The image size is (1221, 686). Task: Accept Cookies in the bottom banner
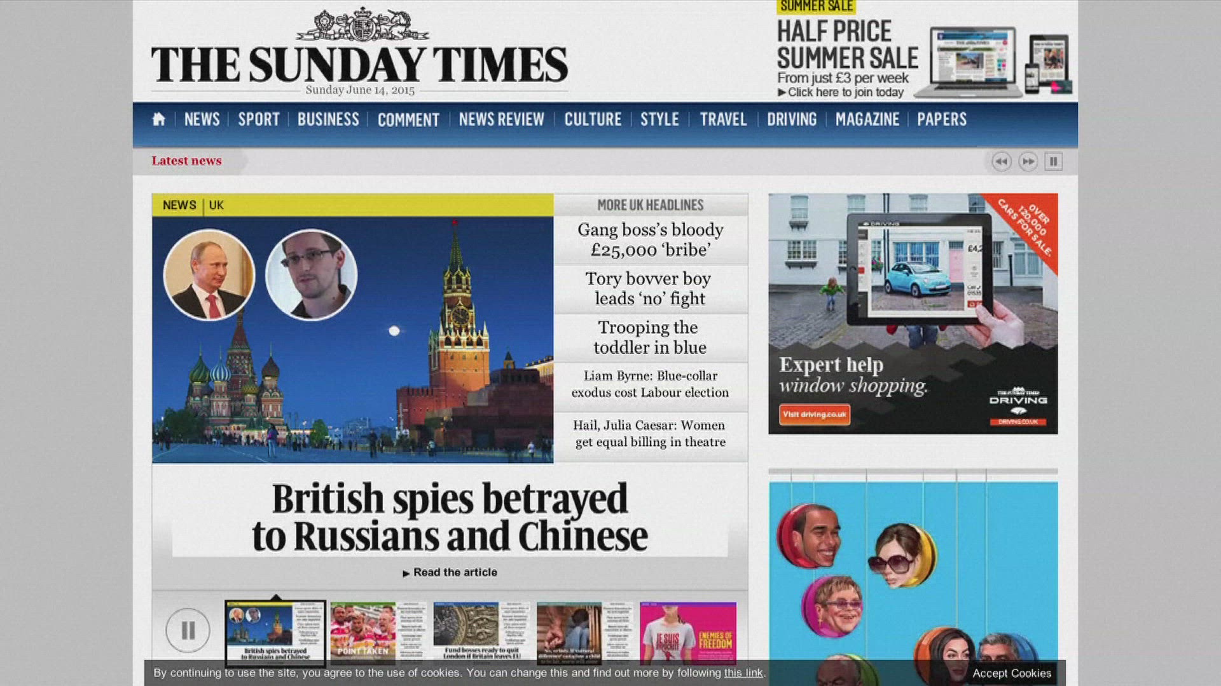pos(1011,673)
